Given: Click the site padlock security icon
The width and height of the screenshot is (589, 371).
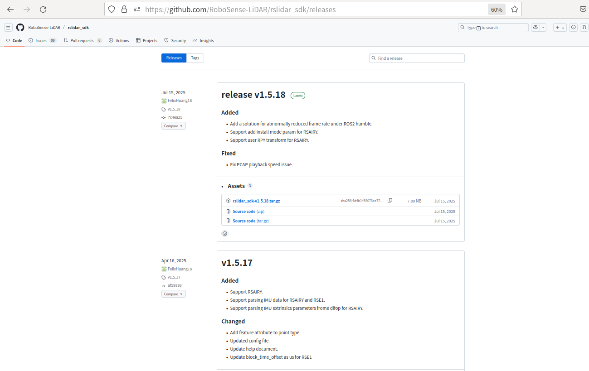Looking at the screenshot, I should pos(124,9).
